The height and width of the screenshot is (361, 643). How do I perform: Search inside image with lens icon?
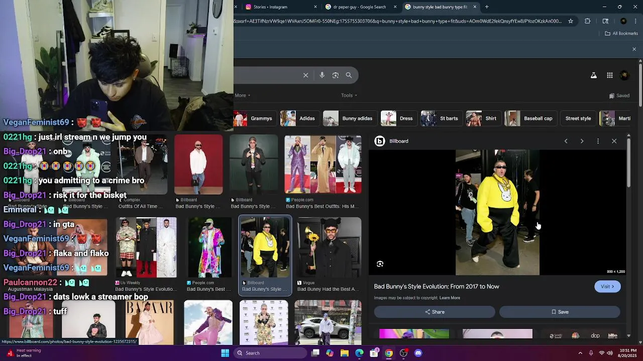[x=380, y=264]
